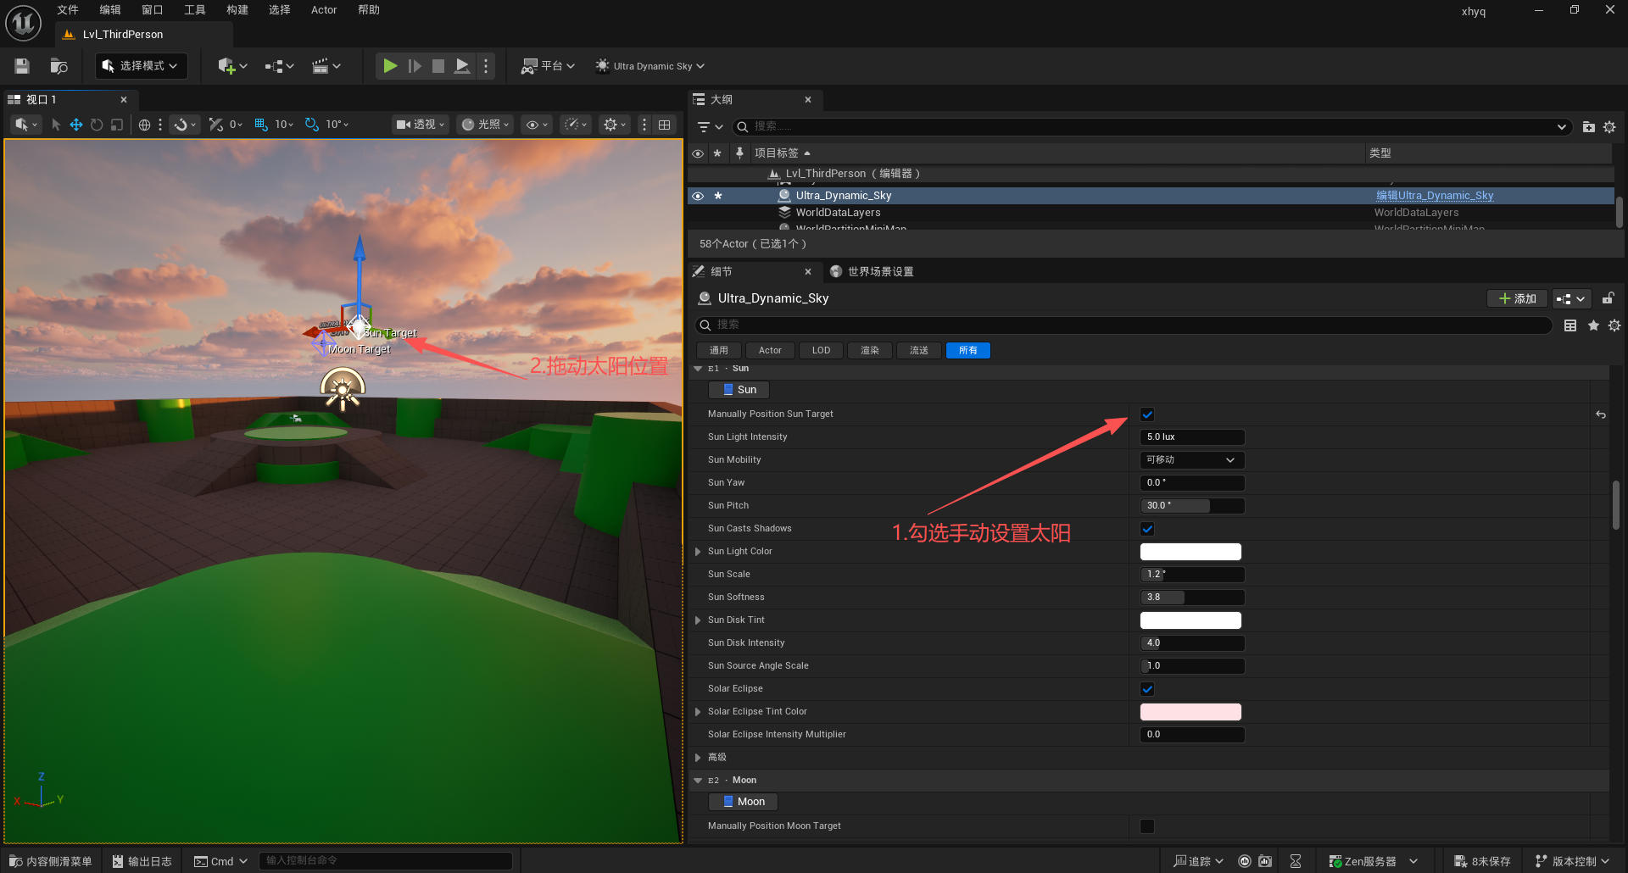Select the LOD filter tab in Details
The image size is (1628, 873).
point(821,350)
